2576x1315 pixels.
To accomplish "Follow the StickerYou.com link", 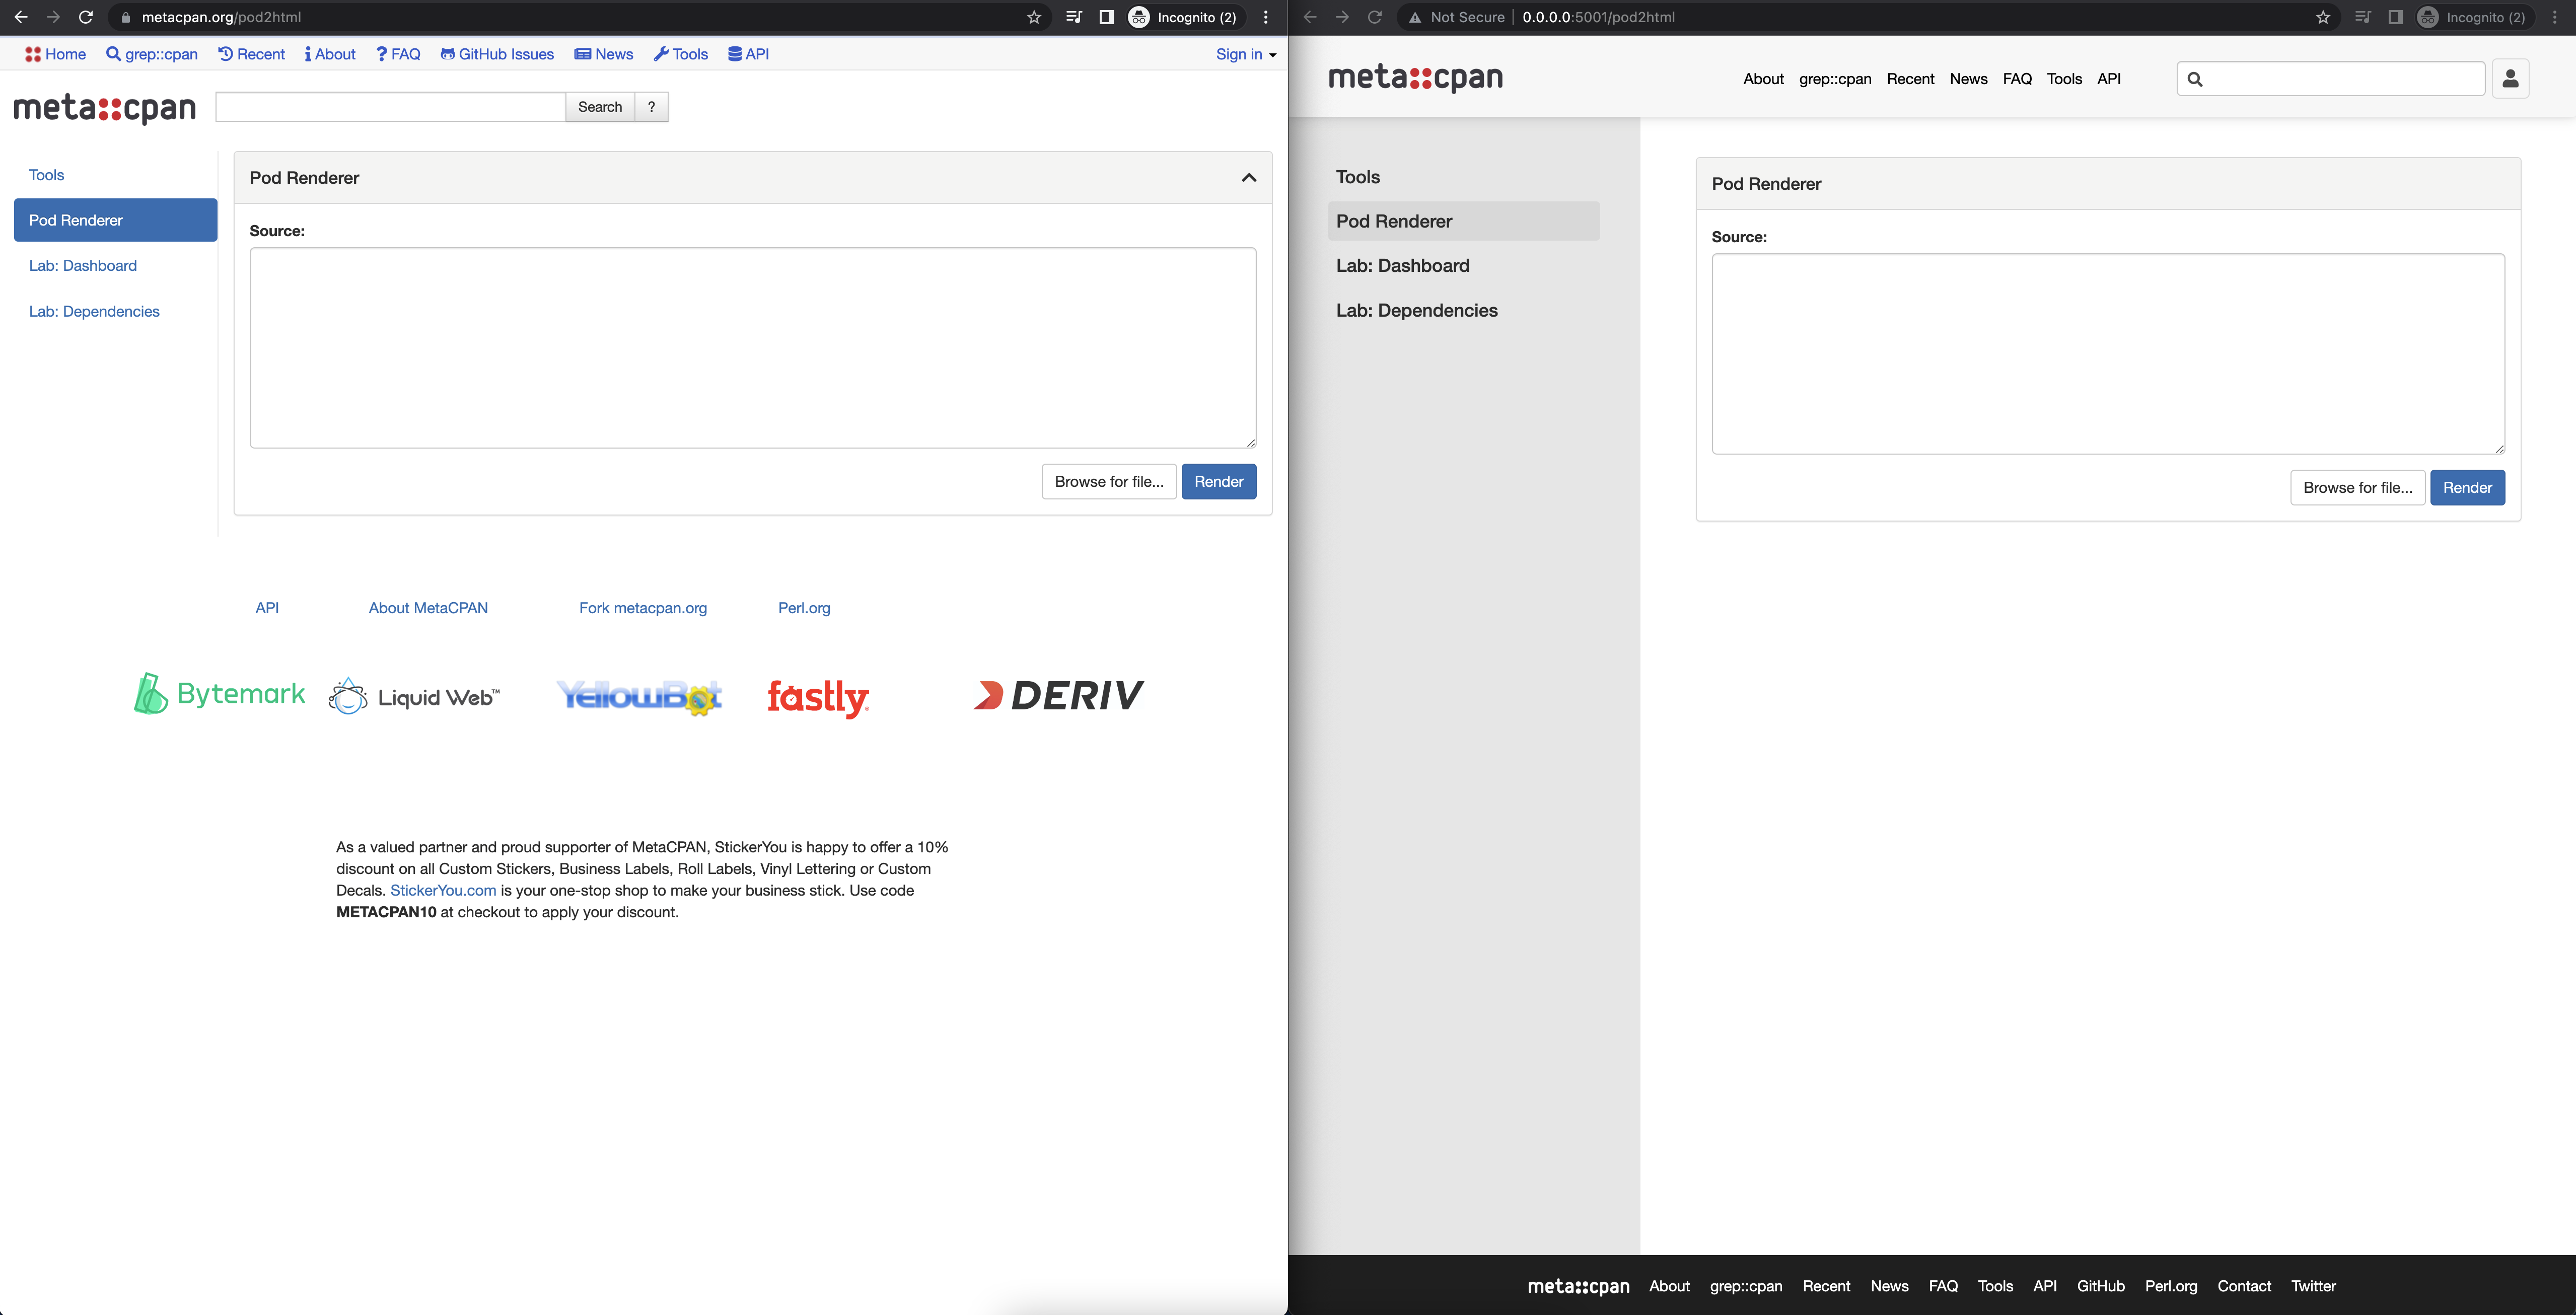I will 443,891.
